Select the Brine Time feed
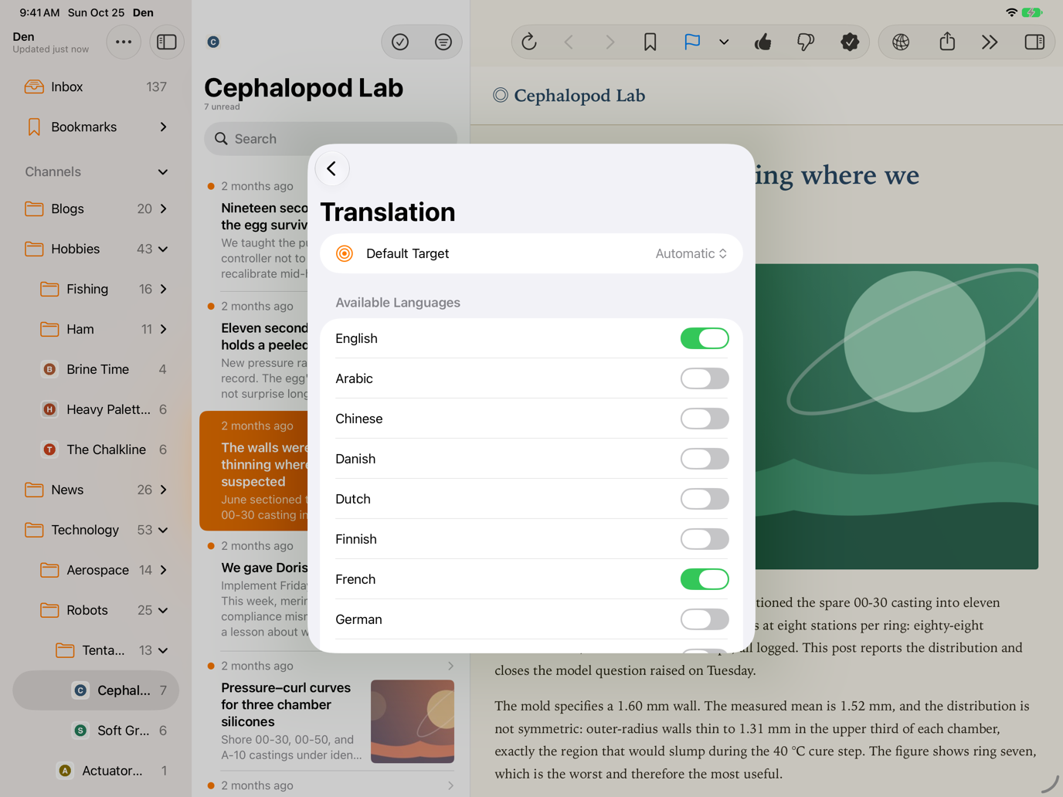 pyautogui.click(x=96, y=369)
